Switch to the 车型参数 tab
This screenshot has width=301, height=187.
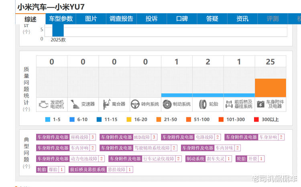(x=61, y=19)
